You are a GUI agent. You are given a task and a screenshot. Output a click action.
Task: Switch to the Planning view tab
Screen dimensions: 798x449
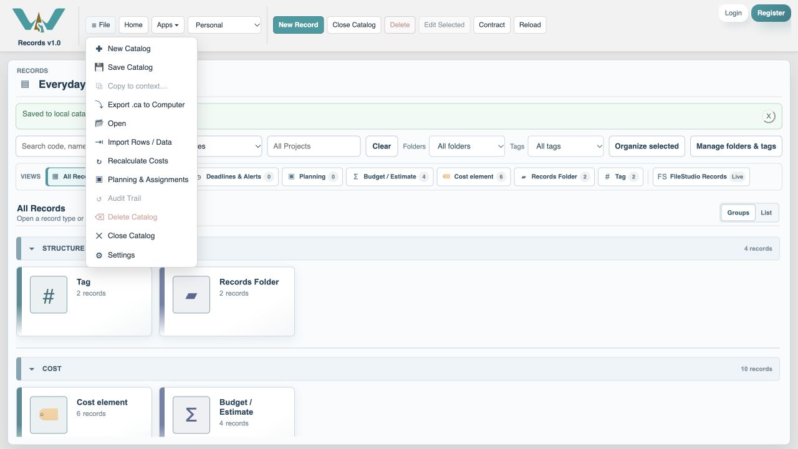tap(312, 176)
